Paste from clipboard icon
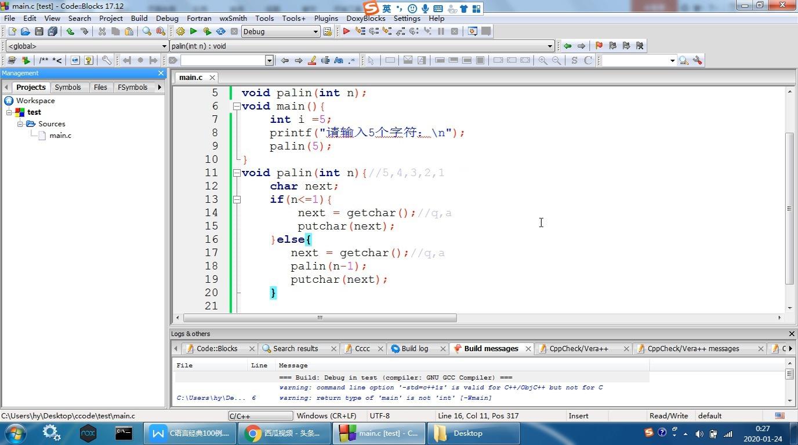Screen dimensions: 798x445 129,31
